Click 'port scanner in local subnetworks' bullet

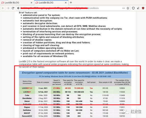[x=64, y=26]
